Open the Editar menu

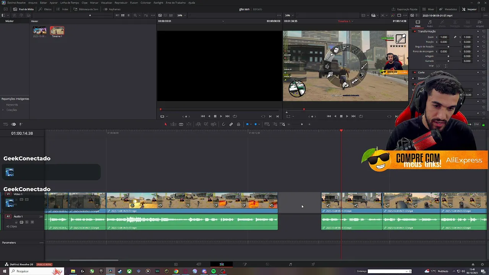(x=44, y=3)
